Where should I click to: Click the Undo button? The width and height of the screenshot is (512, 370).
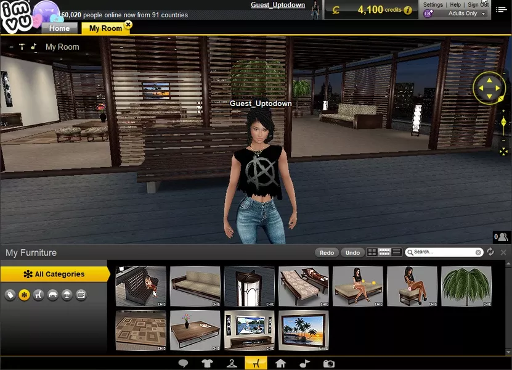pyautogui.click(x=352, y=253)
